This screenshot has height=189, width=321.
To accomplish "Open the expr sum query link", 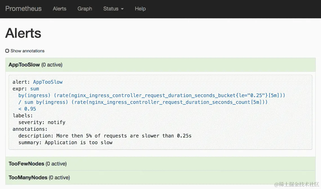I will [35, 89].
